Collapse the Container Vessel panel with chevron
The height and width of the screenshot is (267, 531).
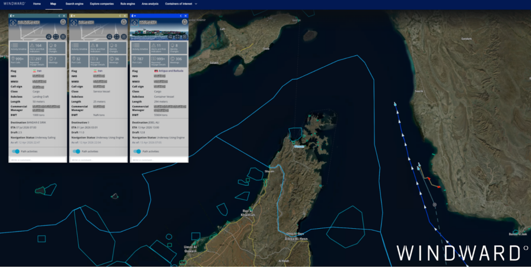point(181,16)
